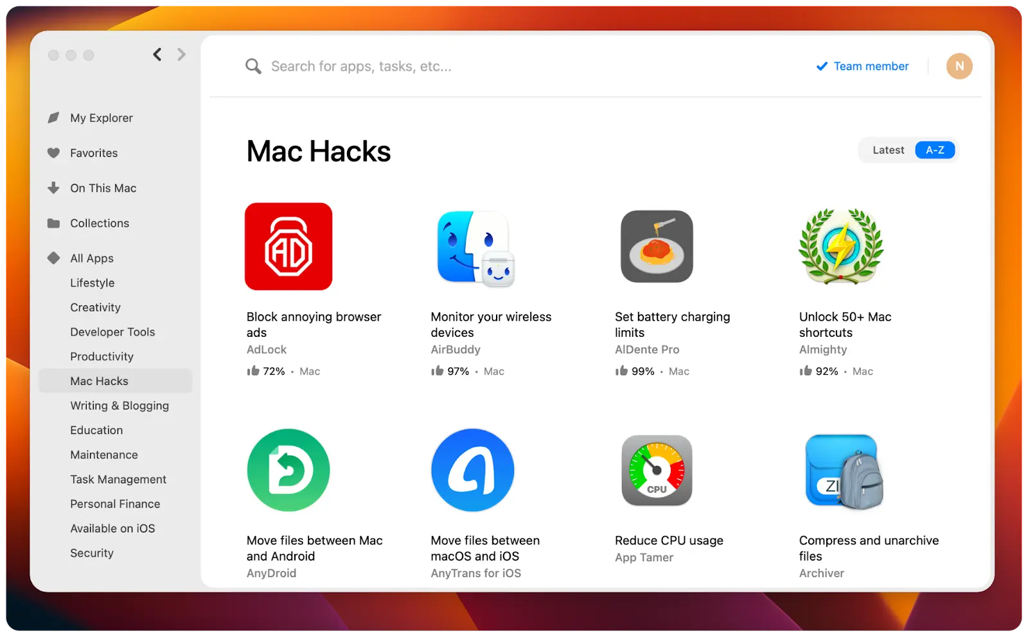Open the AnyTrans for iOS blue icon

tap(473, 470)
